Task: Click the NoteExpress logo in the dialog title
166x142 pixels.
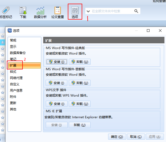Action: [x=10, y=31]
